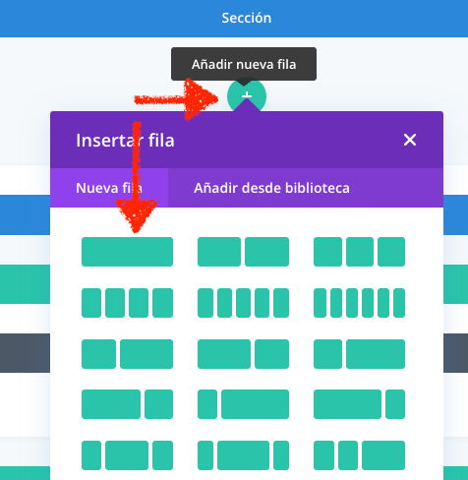This screenshot has width=468, height=480.
Task: Choose the five equal columns layout
Action: pos(243,303)
